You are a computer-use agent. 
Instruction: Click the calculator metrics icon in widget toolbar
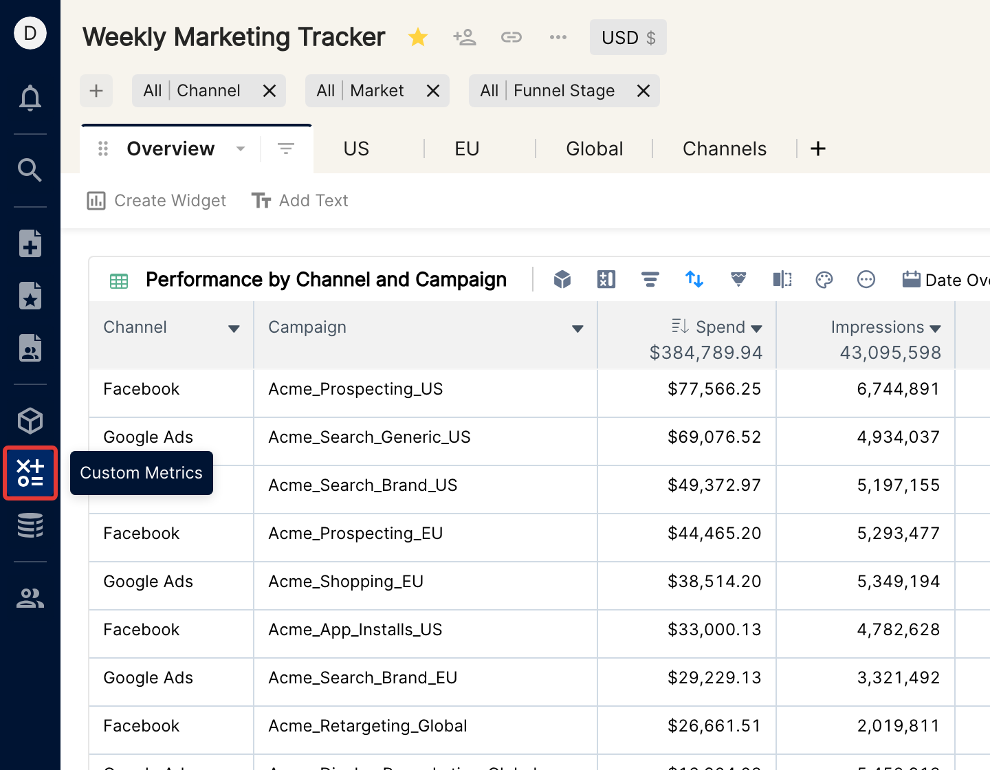(606, 279)
